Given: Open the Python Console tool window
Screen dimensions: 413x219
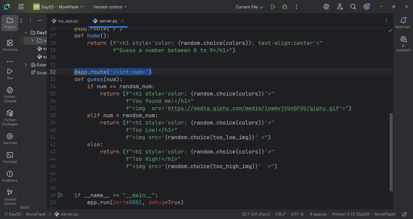Looking at the screenshot, I should (10, 95).
